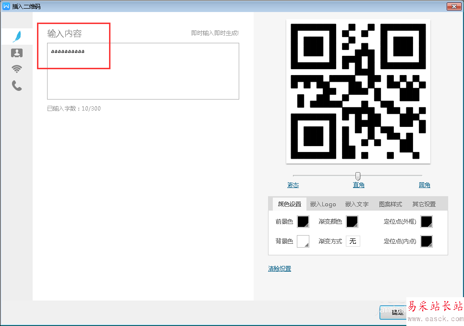Choose the phone number sidebar icon

pos(17,86)
